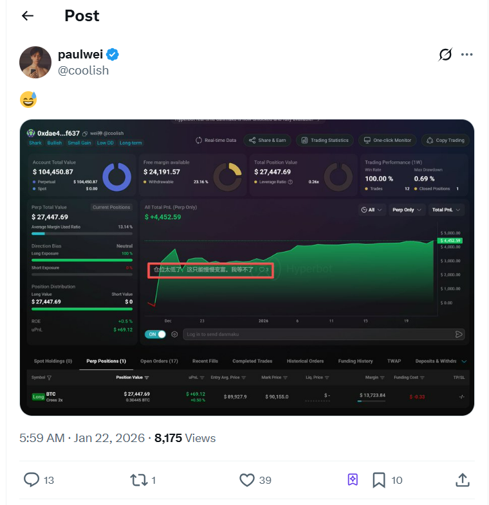Open the @coolish profile handle link
The width and height of the screenshot is (489, 505).
pyautogui.click(x=84, y=70)
